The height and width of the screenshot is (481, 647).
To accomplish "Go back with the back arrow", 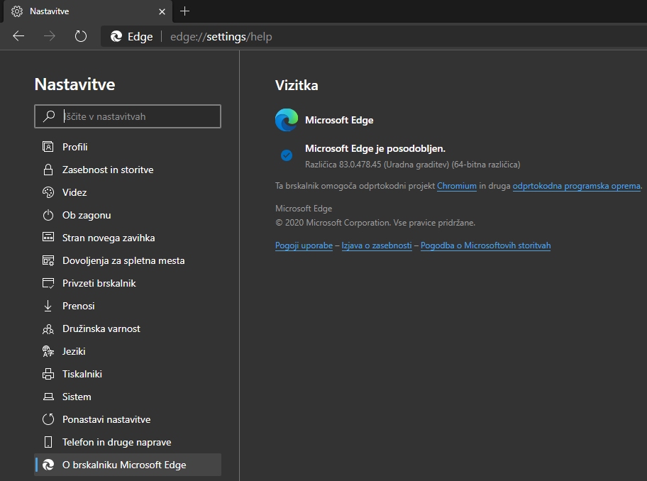I will tap(18, 36).
